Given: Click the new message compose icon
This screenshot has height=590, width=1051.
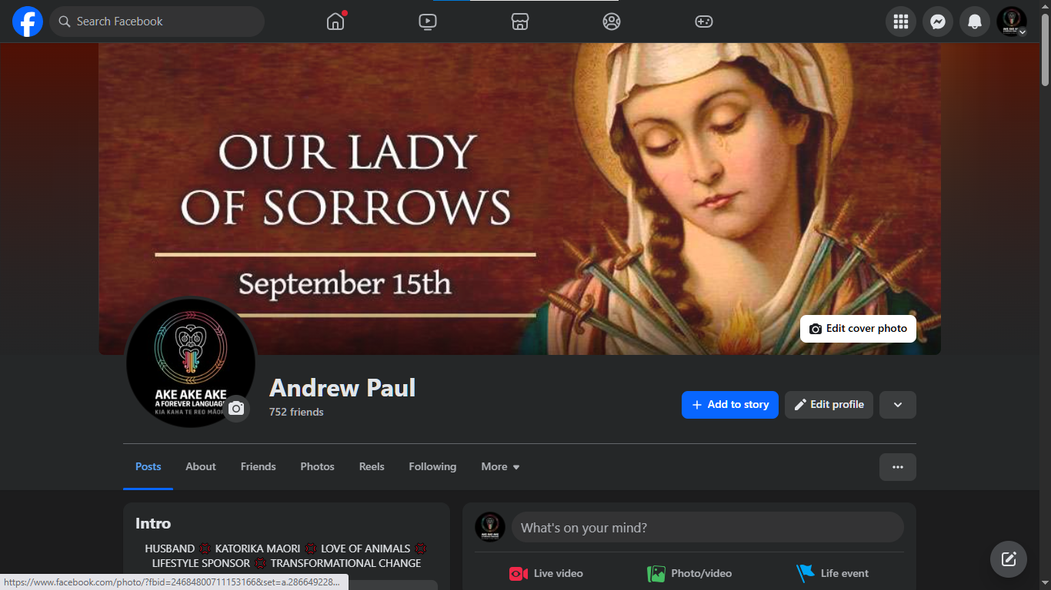Looking at the screenshot, I should click(1009, 559).
